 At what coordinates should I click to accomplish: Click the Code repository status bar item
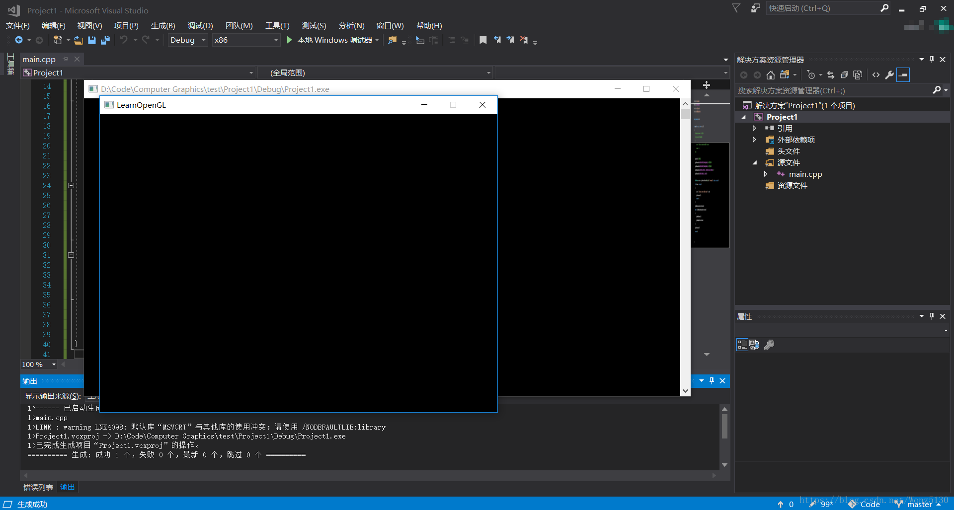click(864, 504)
